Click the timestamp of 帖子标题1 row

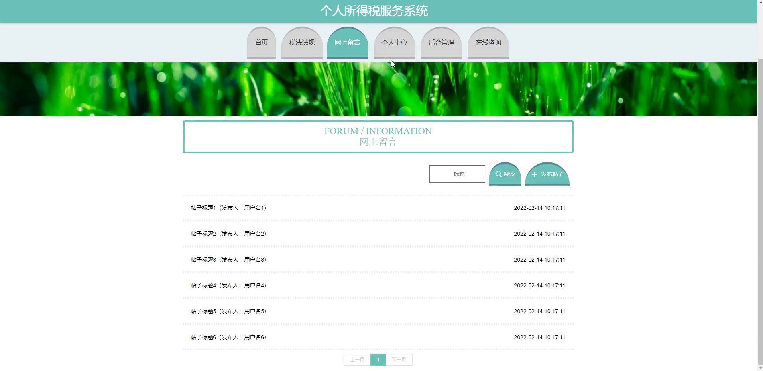click(539, 208)
